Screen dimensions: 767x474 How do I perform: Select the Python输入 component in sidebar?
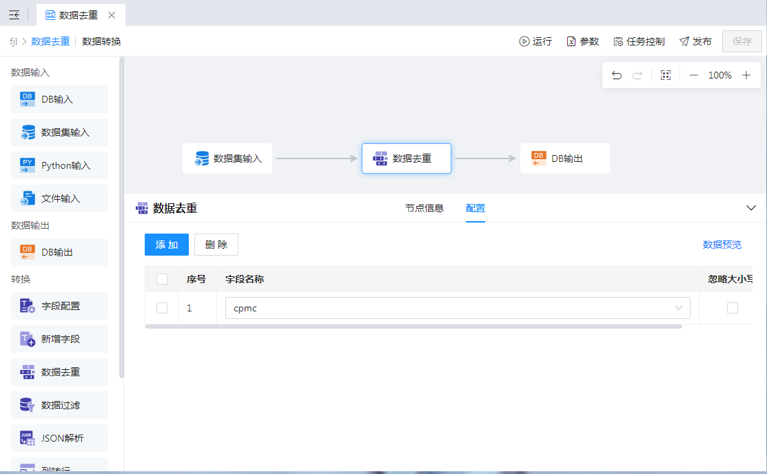click(59, 165)
